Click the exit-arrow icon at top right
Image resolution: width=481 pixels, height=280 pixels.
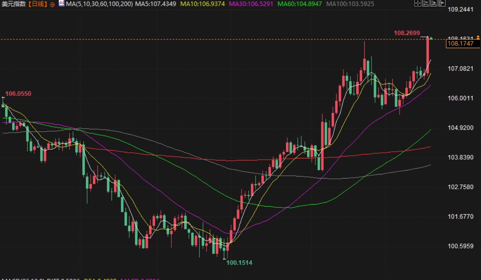point(442,4)
